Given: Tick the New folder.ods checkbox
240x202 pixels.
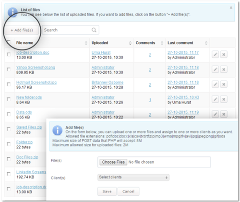Looking at the screenshot, I should coord(9,99).
